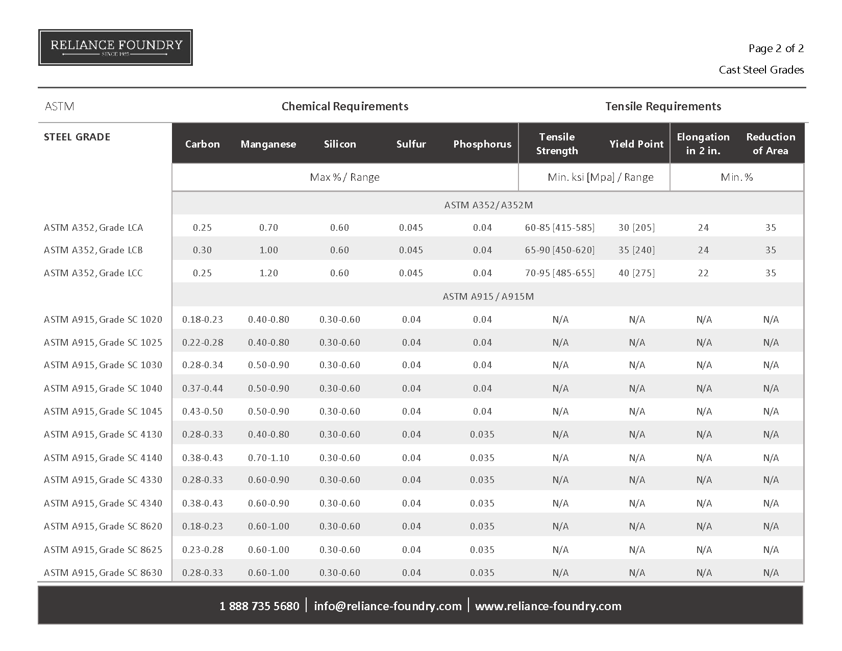
Task: Click the Page 2 of 2 indicator
Action: 776,49
